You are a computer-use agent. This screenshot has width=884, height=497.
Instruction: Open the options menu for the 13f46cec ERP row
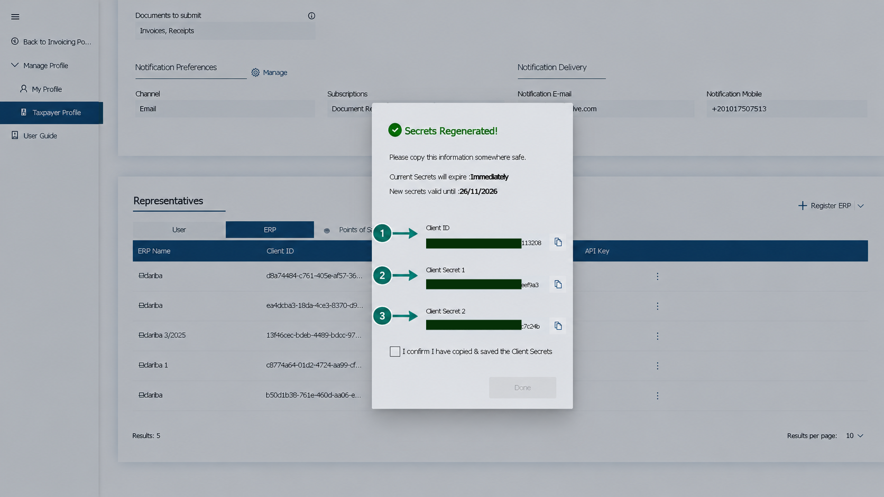coord(657,336)
